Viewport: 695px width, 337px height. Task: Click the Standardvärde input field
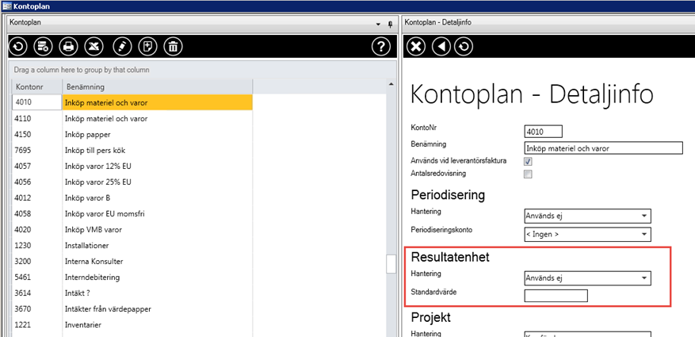(x=556, y=296)
